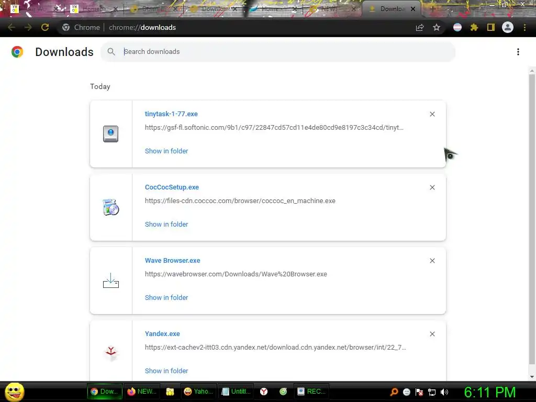Image resolution: width=536 pixels, height=402 pixels.
Task: Click the tinytask file icon
Action: pyautogui.click(x=111, y=134)
